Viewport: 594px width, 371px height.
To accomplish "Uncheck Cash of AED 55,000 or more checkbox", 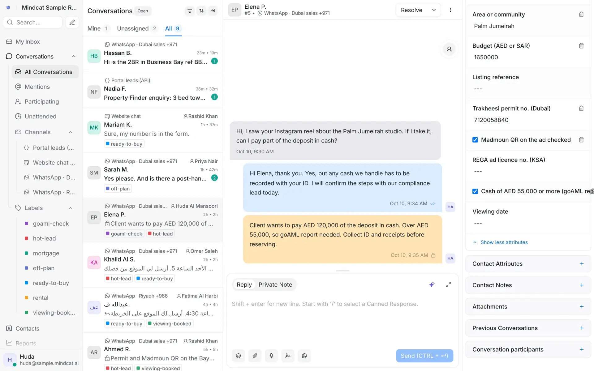I will tap(475, 191).
